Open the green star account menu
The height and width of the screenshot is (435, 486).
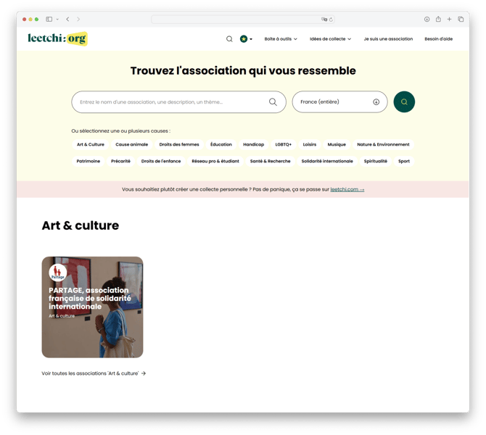click(246, 39)
